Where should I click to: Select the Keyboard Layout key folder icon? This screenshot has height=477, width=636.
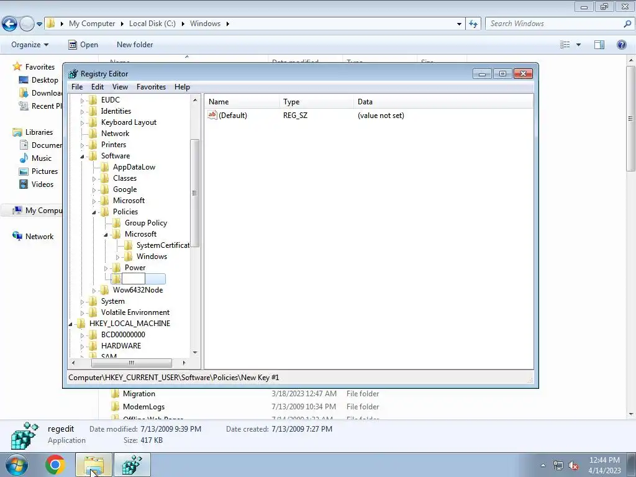tap(93, 122)
